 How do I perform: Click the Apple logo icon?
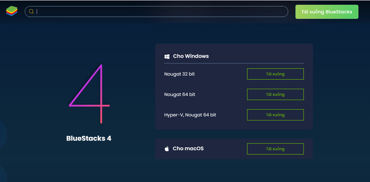tap(167, 149)
